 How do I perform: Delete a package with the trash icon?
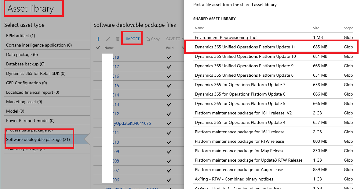118,39
